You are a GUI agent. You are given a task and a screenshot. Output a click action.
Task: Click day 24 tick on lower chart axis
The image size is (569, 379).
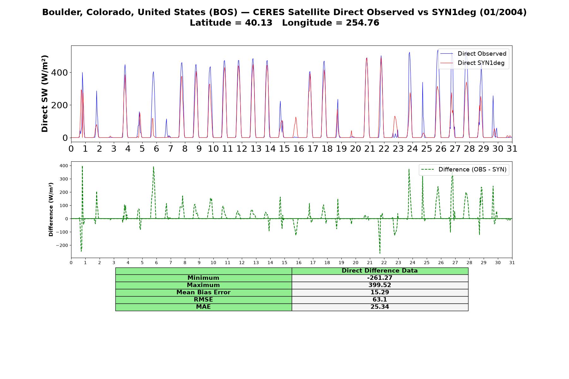click(412, 262)
